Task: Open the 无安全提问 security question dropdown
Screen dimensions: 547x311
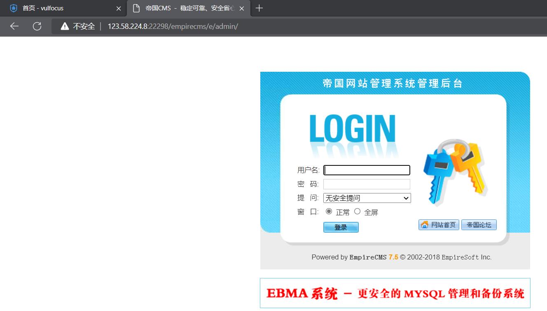Action: coord(367,198)
